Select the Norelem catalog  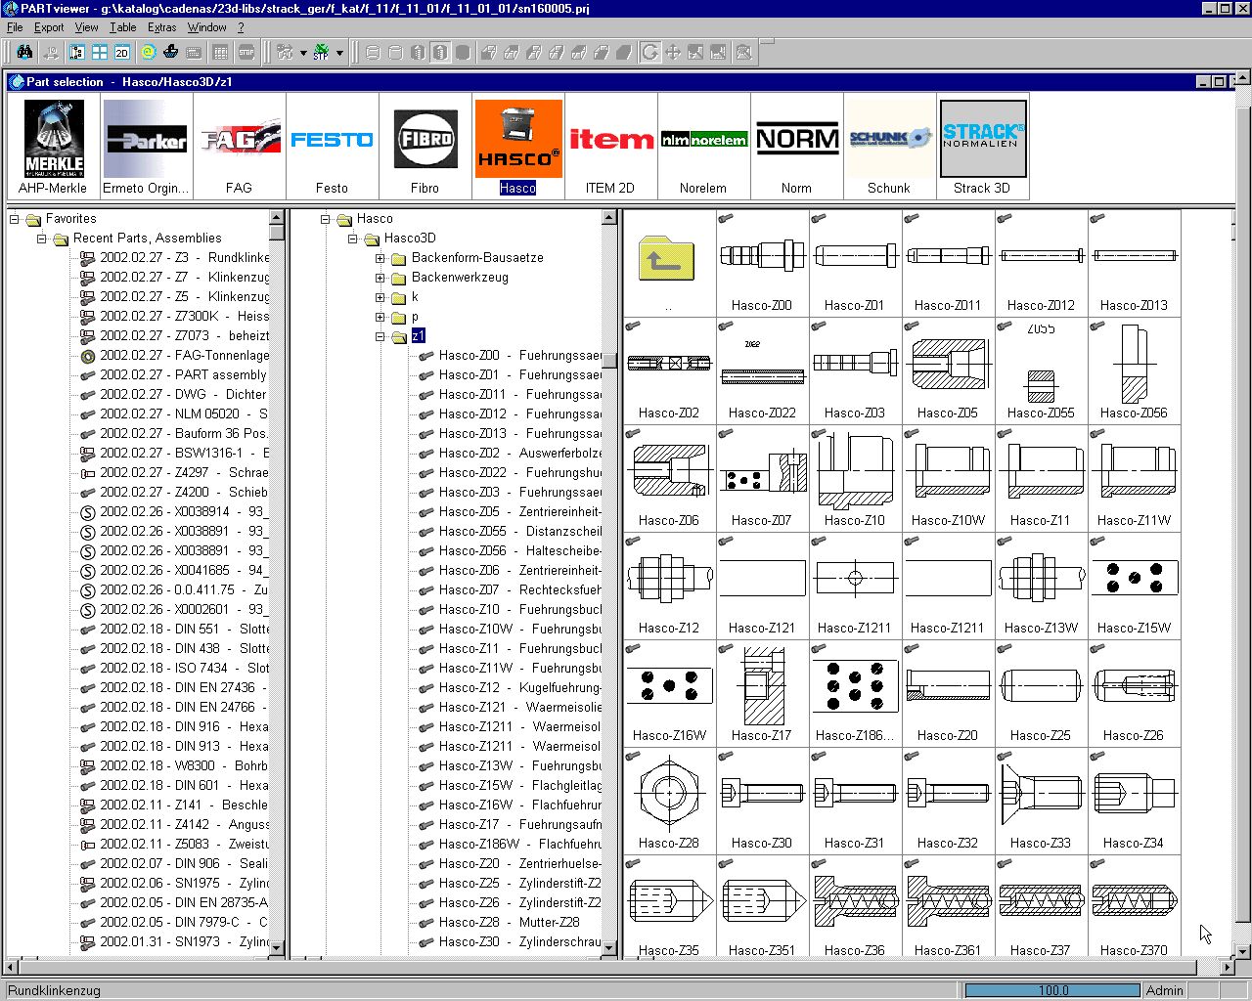[703, 146]
